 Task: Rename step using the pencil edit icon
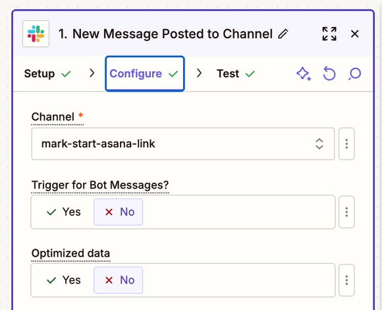coord(283,34)
